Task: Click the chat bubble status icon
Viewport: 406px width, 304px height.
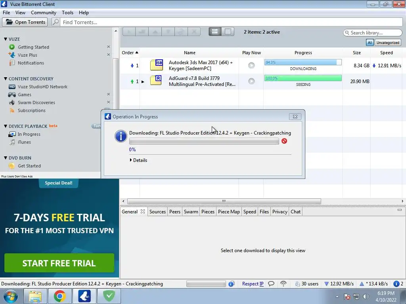Action: tap(271, 284)
